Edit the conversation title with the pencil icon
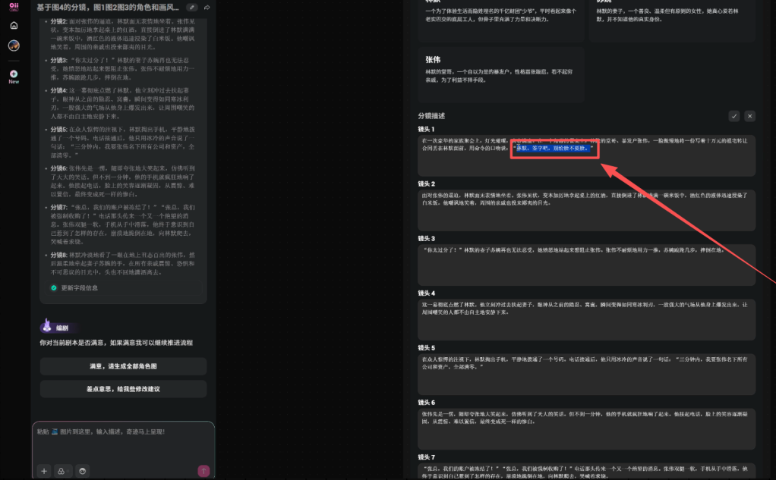This screenshot has width=776, height=480. click(192, 7)
